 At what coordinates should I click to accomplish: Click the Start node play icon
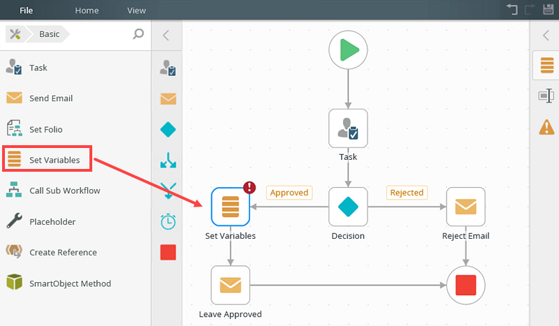click(348, 50)
